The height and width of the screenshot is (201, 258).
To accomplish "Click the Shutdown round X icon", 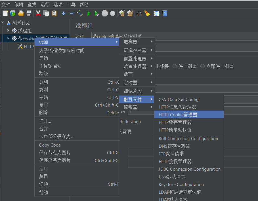I will coord(113,13).
